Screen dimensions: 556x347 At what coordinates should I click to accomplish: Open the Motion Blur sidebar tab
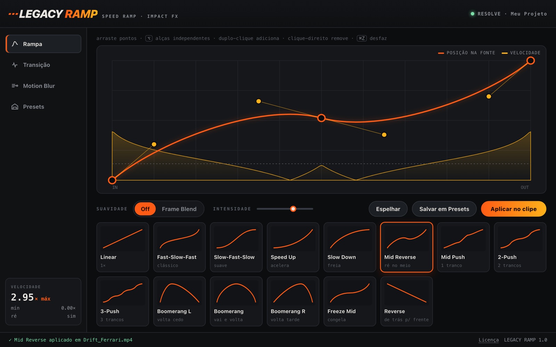click(43, 86)
